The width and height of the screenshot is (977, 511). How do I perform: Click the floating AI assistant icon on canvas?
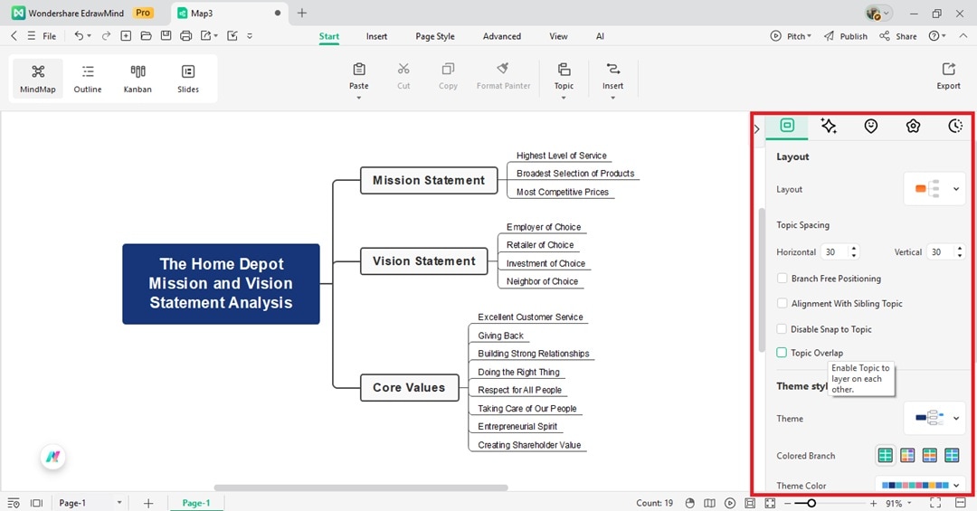point(53,457)
